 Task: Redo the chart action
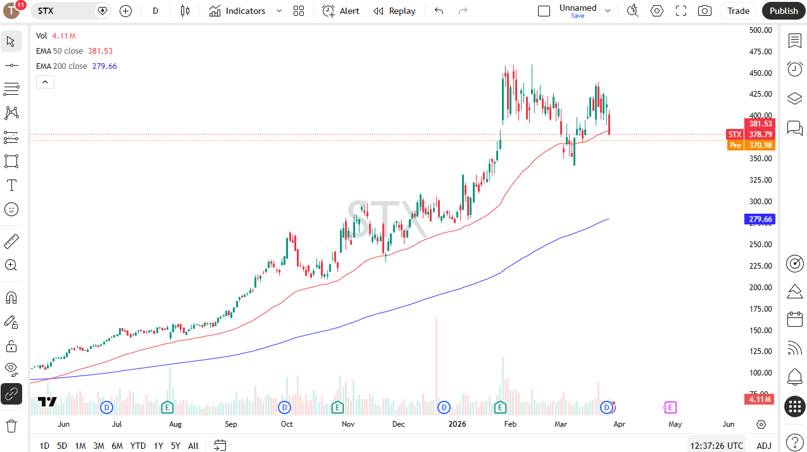pyautogui.click(x=463, y=11)
